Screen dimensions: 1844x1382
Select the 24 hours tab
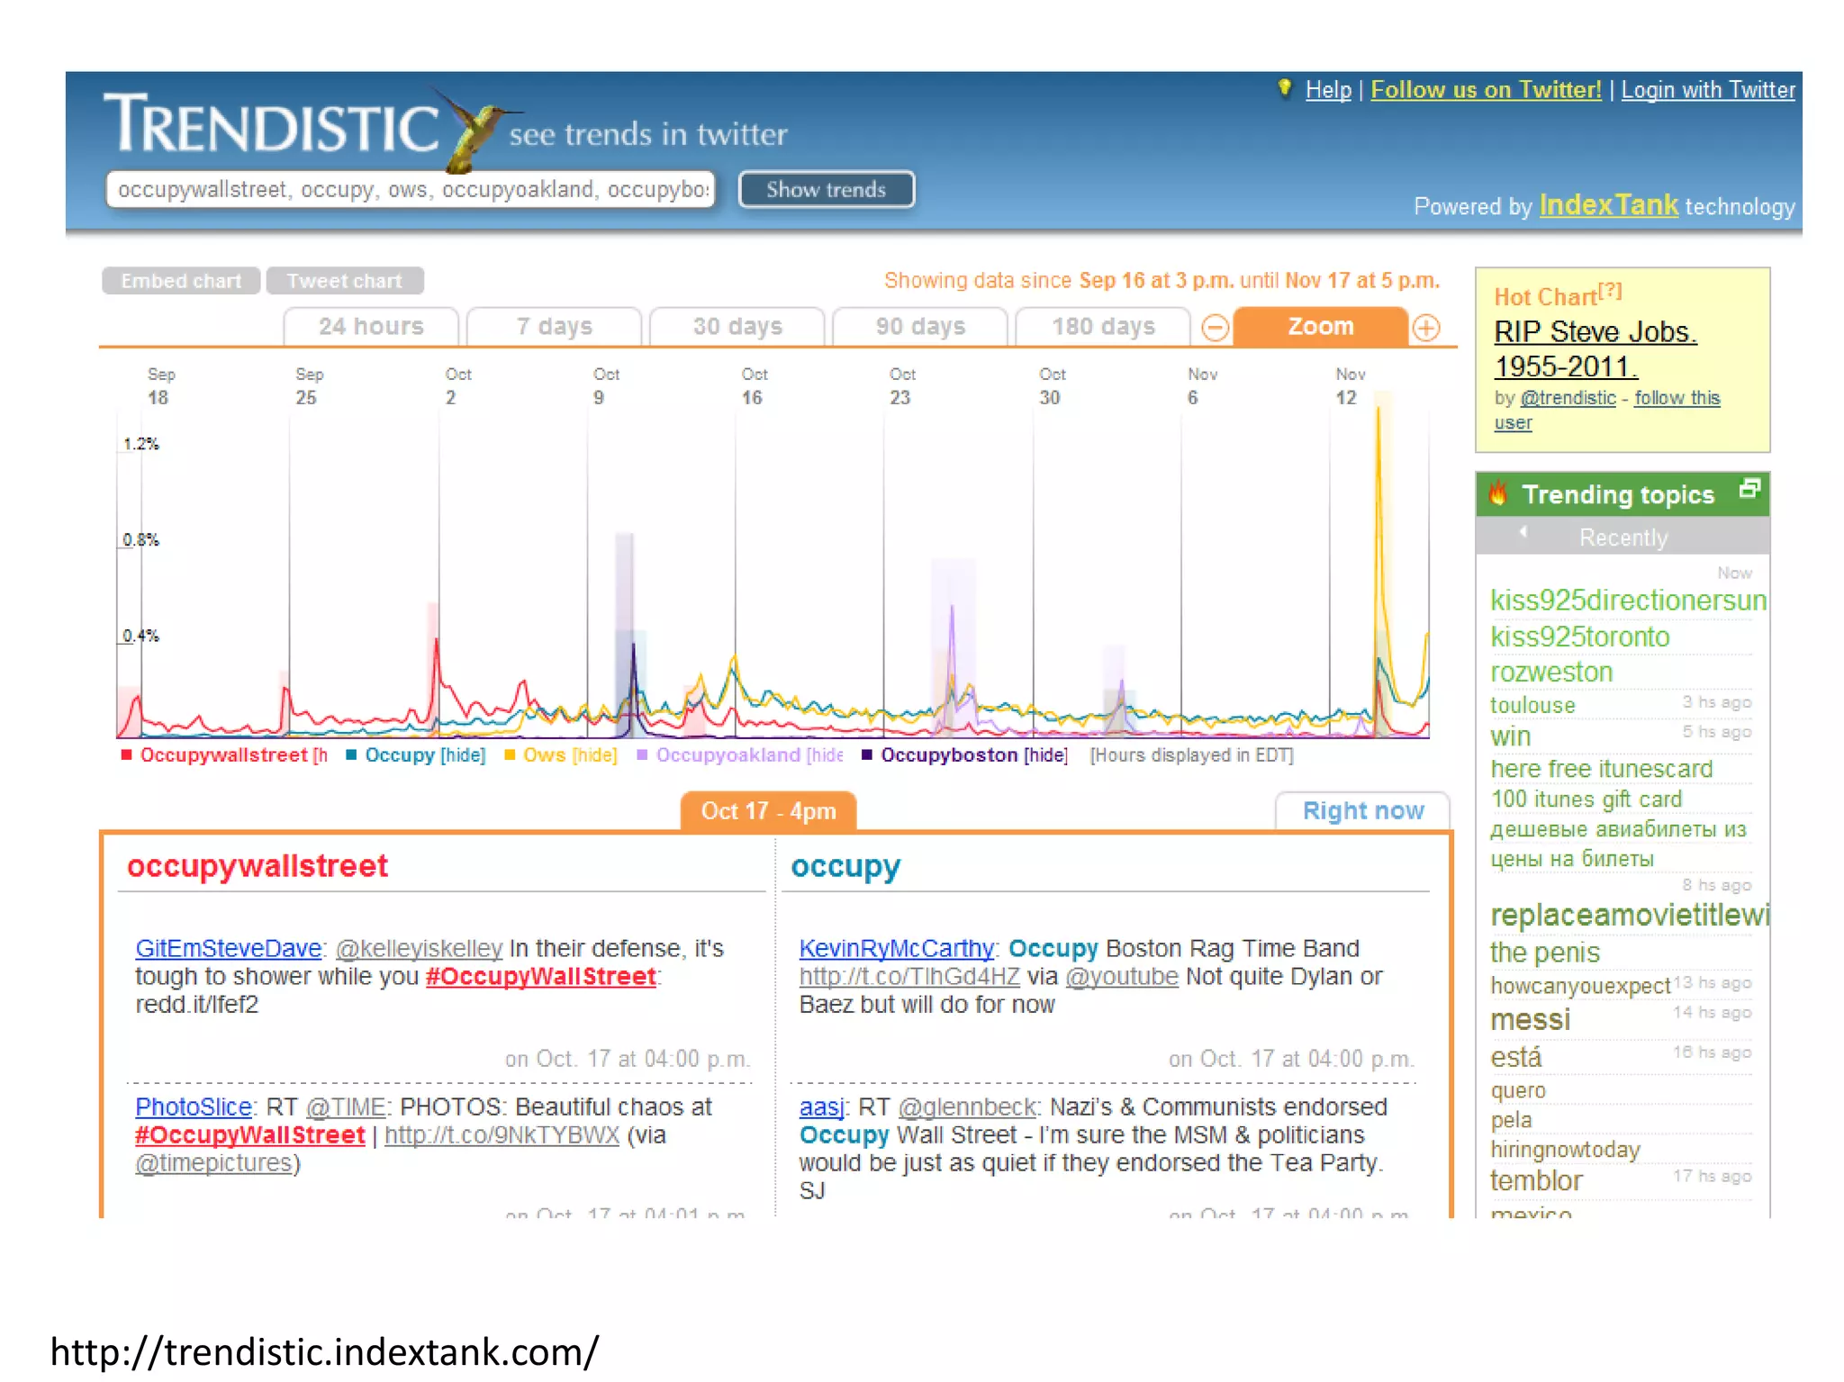[x=371, y=327]
